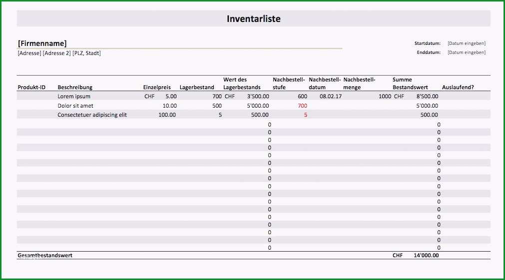Select CHF in the Gesamtbestandswert row
Screen dimensions: 505x280
[x=398, y=255]
